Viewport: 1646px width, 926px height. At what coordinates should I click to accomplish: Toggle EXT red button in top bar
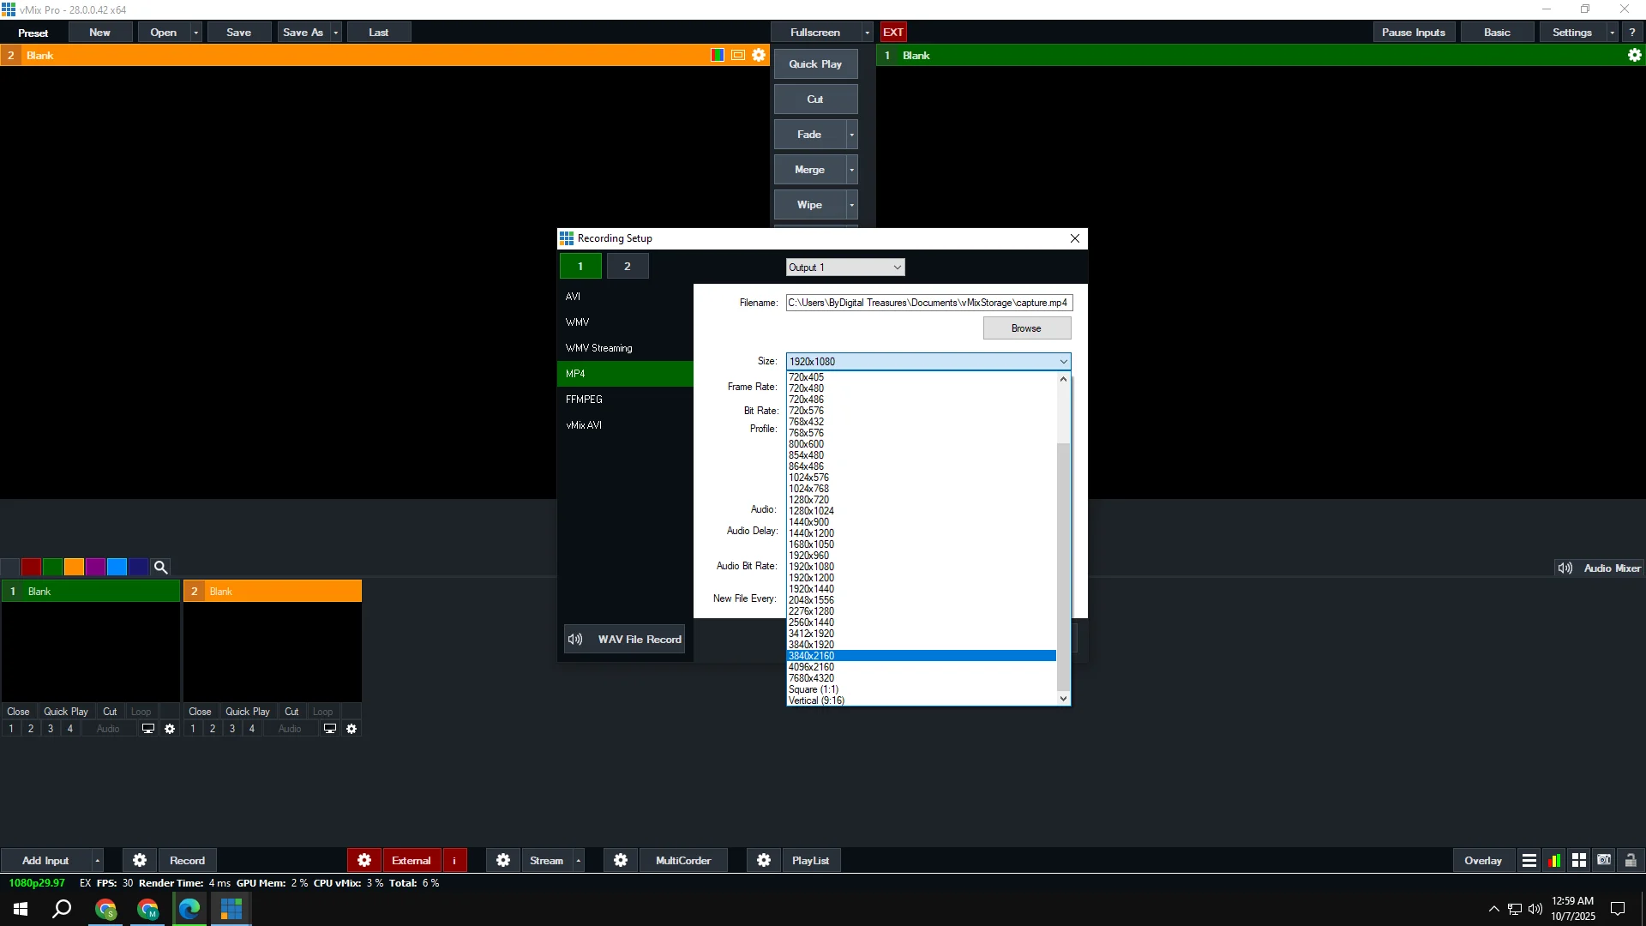[893, 32]
